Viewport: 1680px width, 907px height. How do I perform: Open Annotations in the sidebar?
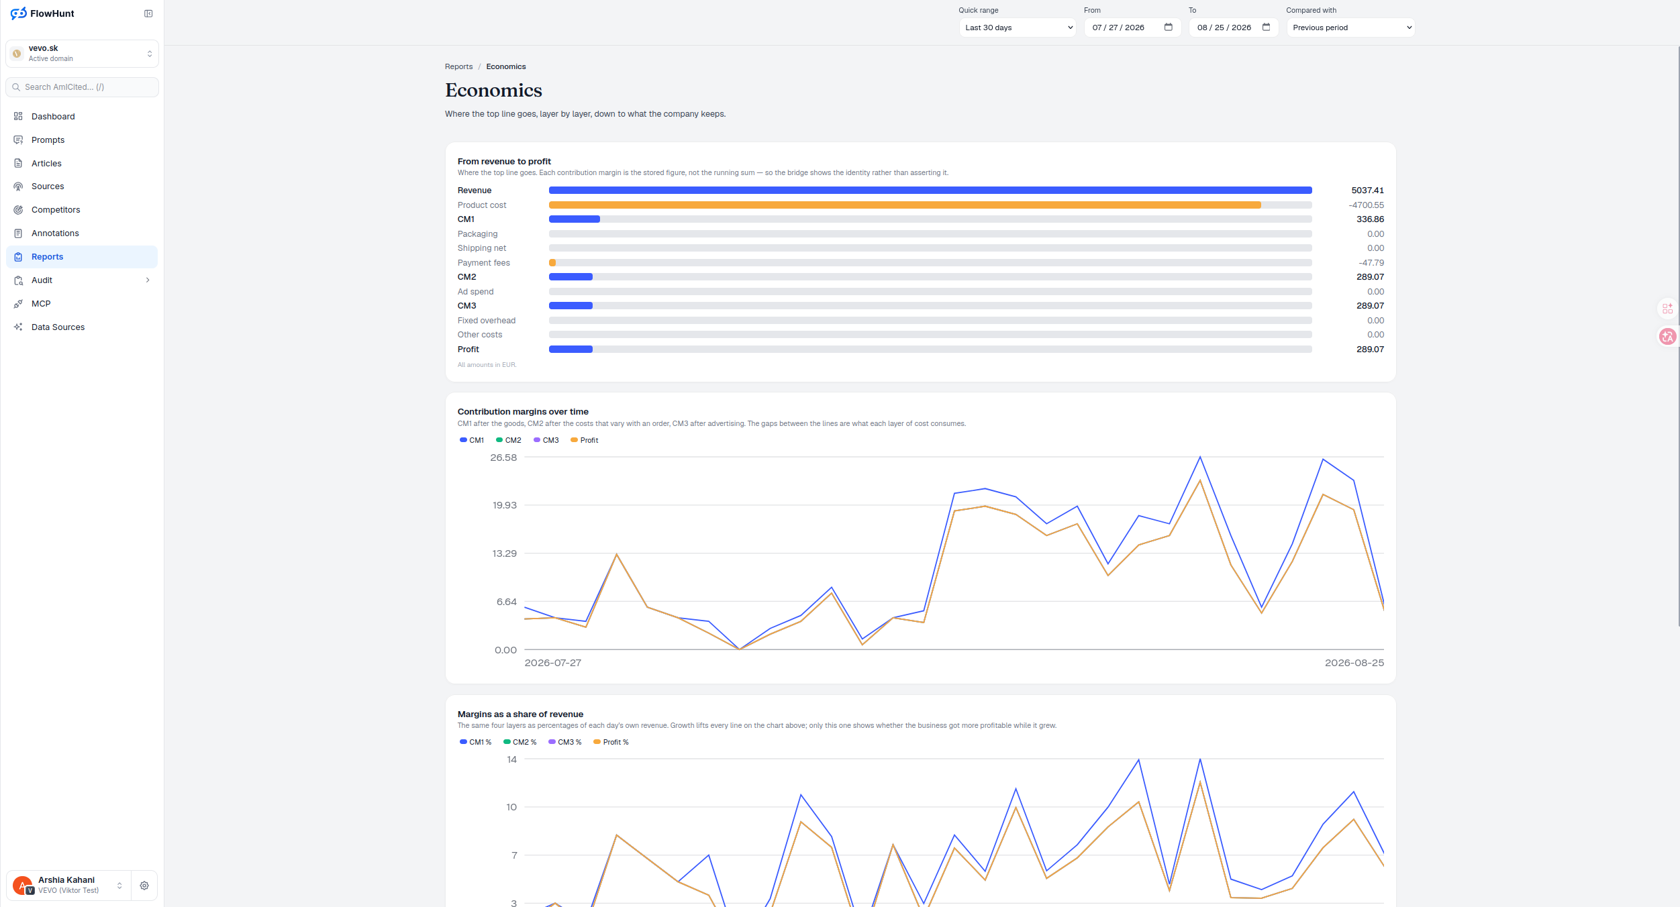(82, 233)
